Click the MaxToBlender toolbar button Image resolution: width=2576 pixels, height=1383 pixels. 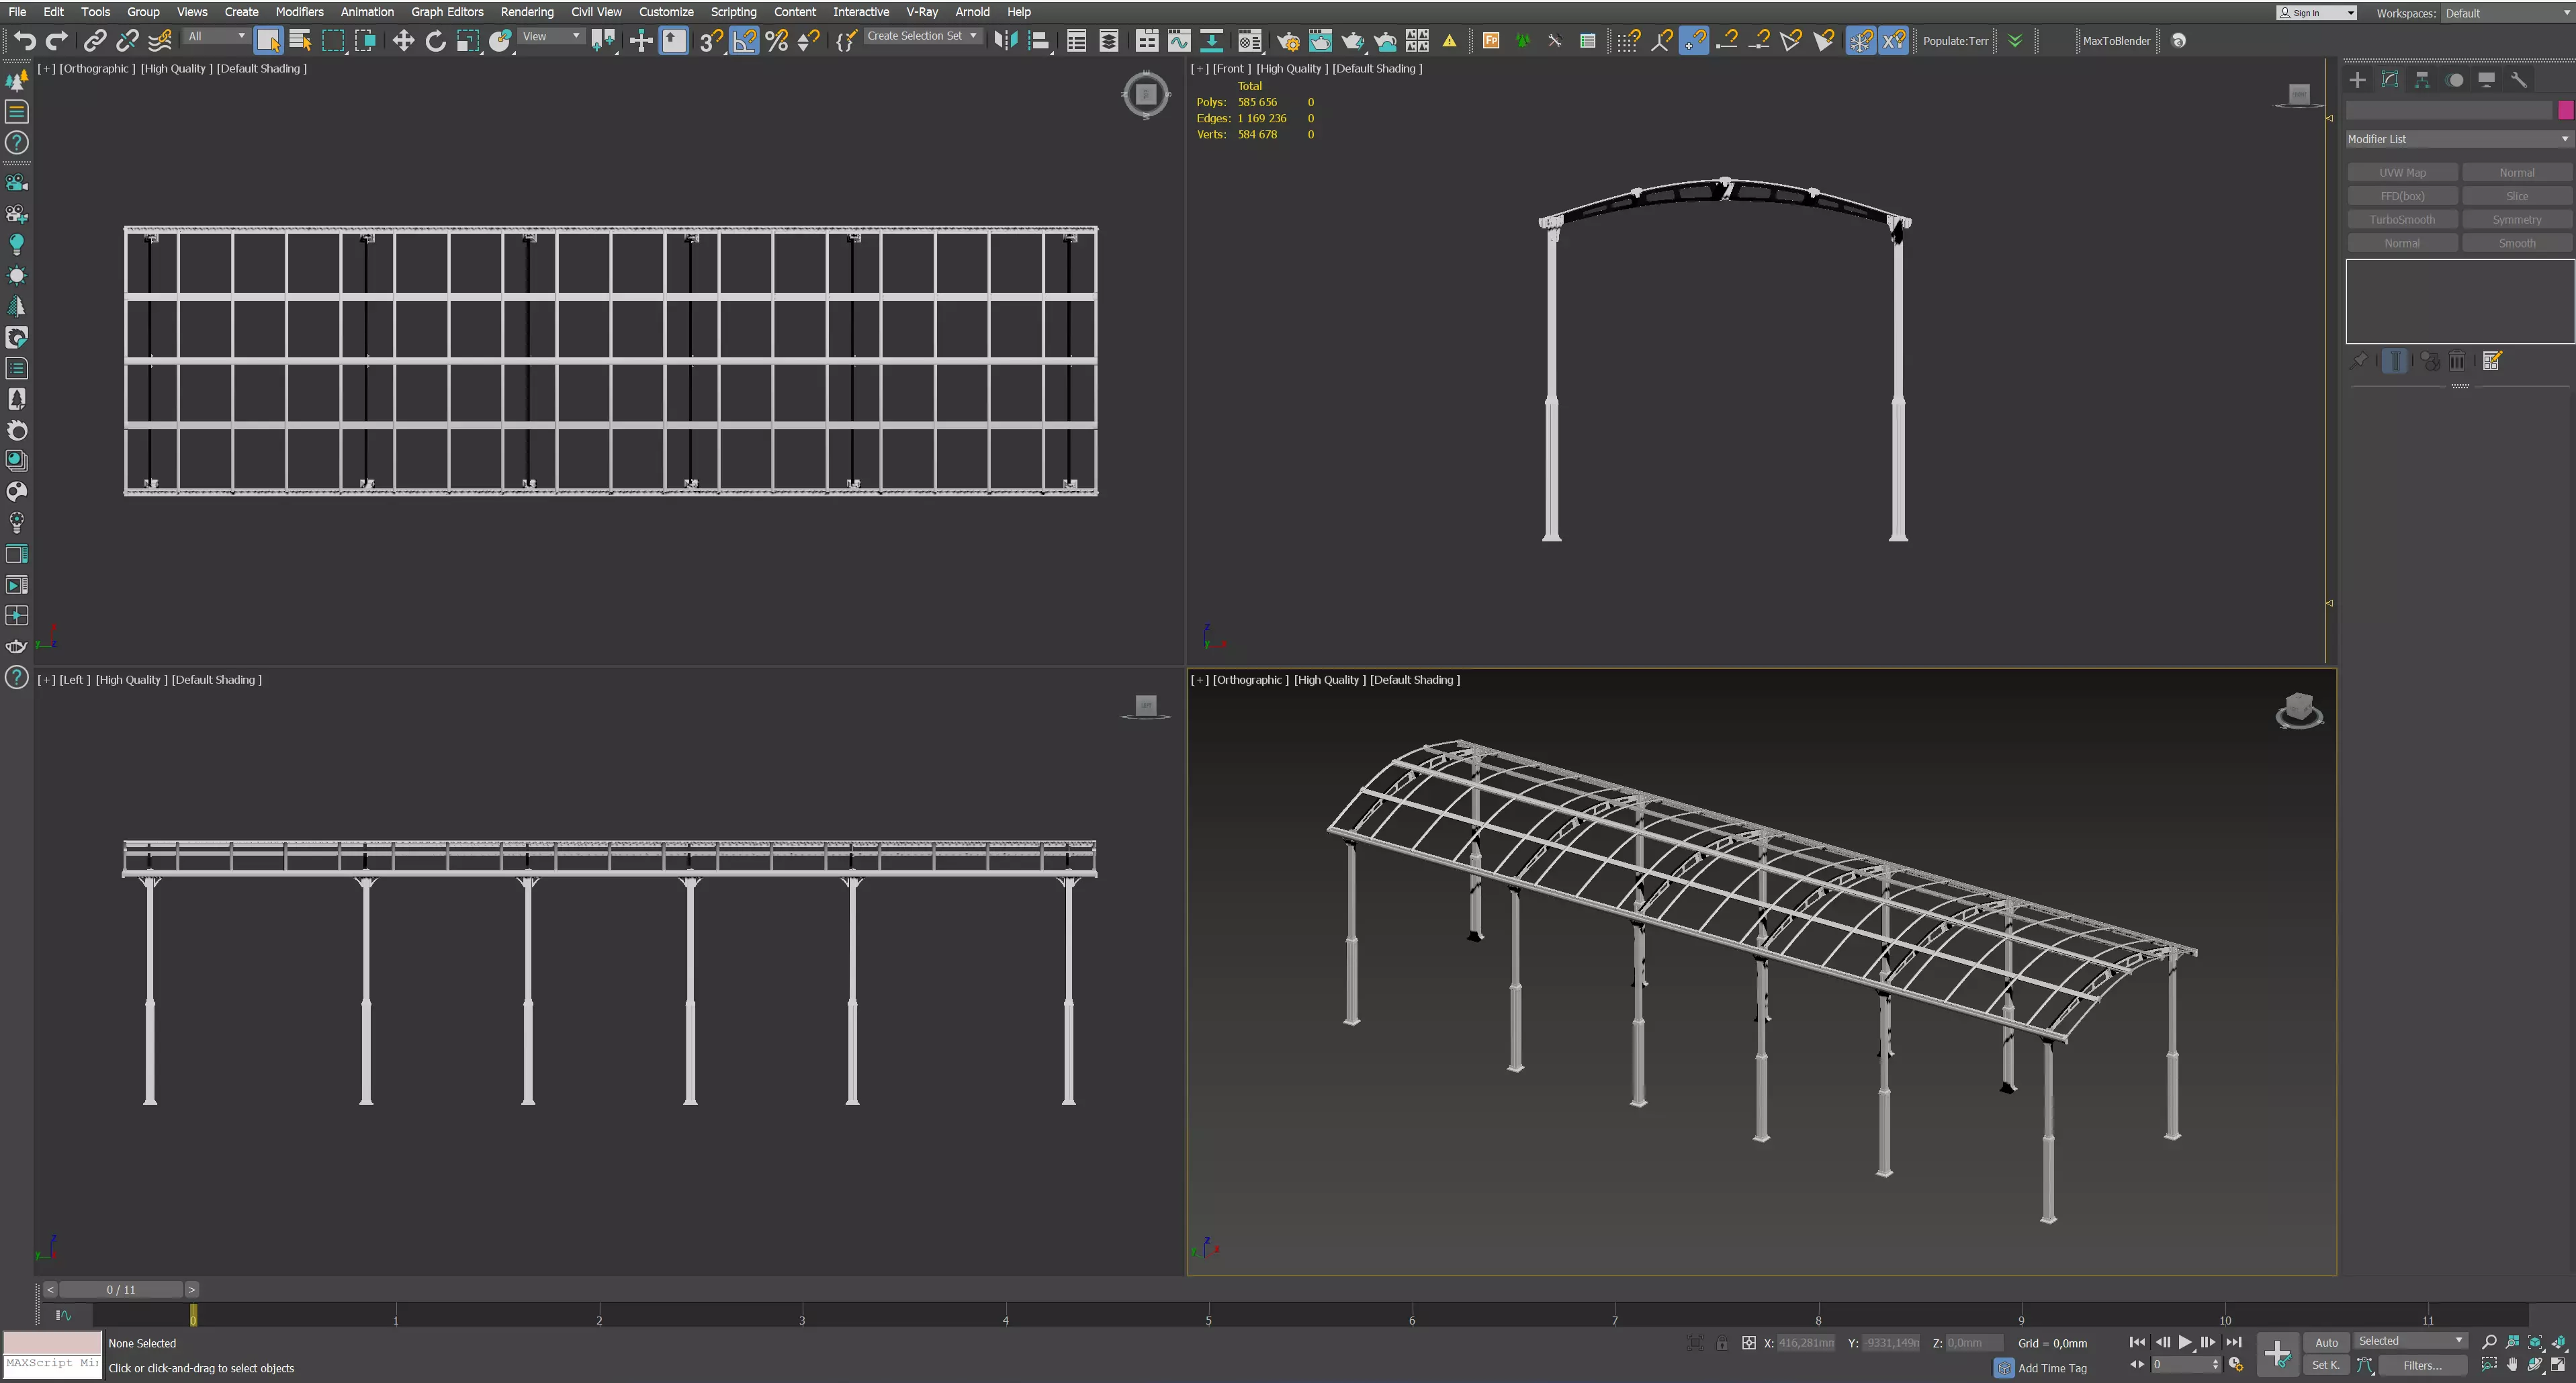(2116, 41)
